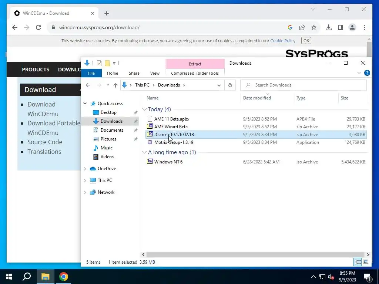Go up one folder level in Explorer

click(x=115, y=85)
